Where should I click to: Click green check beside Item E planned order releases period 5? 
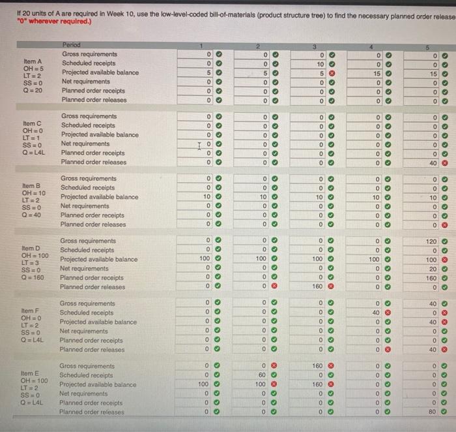444,412
